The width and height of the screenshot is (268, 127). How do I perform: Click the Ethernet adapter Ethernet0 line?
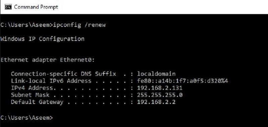(x=48, y=60)
